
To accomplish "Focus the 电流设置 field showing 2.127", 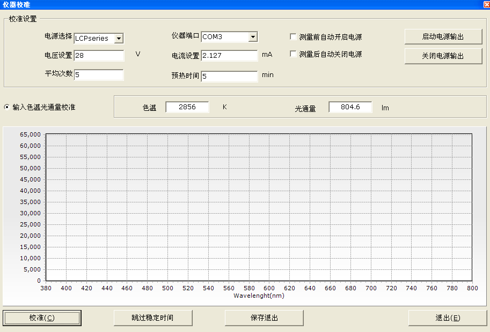I will tap(229, 56).
